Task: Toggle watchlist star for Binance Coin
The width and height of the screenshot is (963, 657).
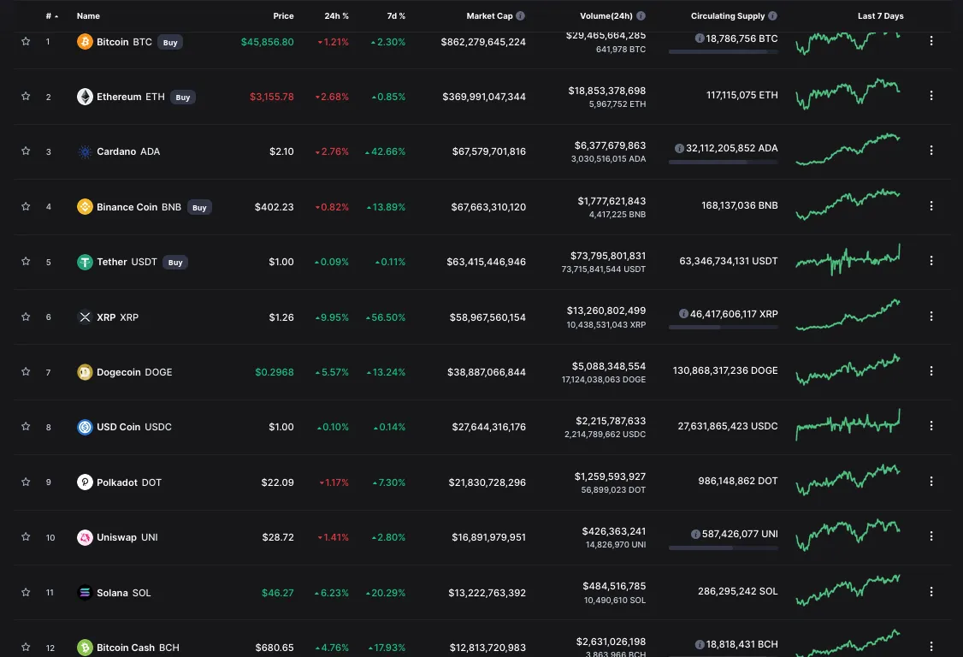Action: point(26,206)
